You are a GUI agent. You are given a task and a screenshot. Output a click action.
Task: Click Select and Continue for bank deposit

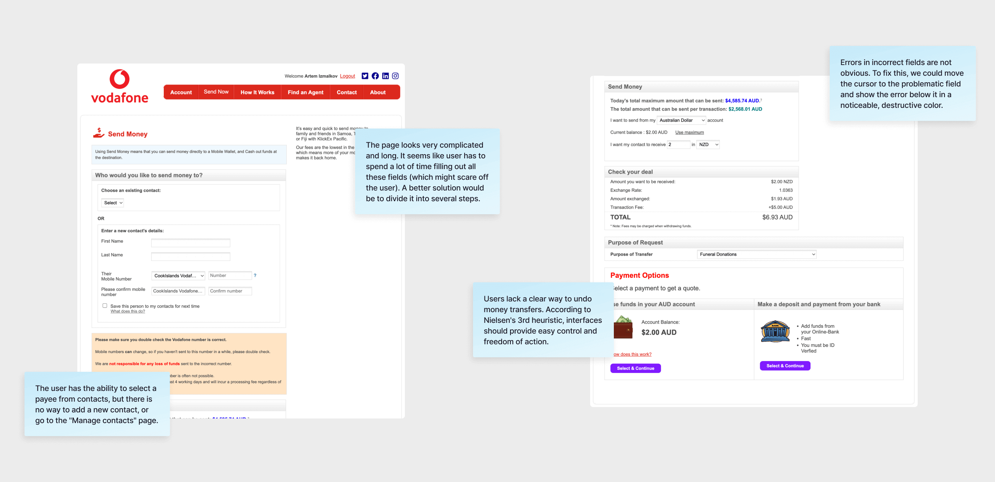[785, 366]
